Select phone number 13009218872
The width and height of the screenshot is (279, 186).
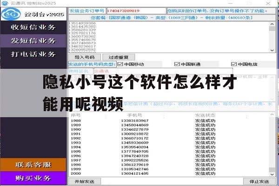tap(135, 134)
